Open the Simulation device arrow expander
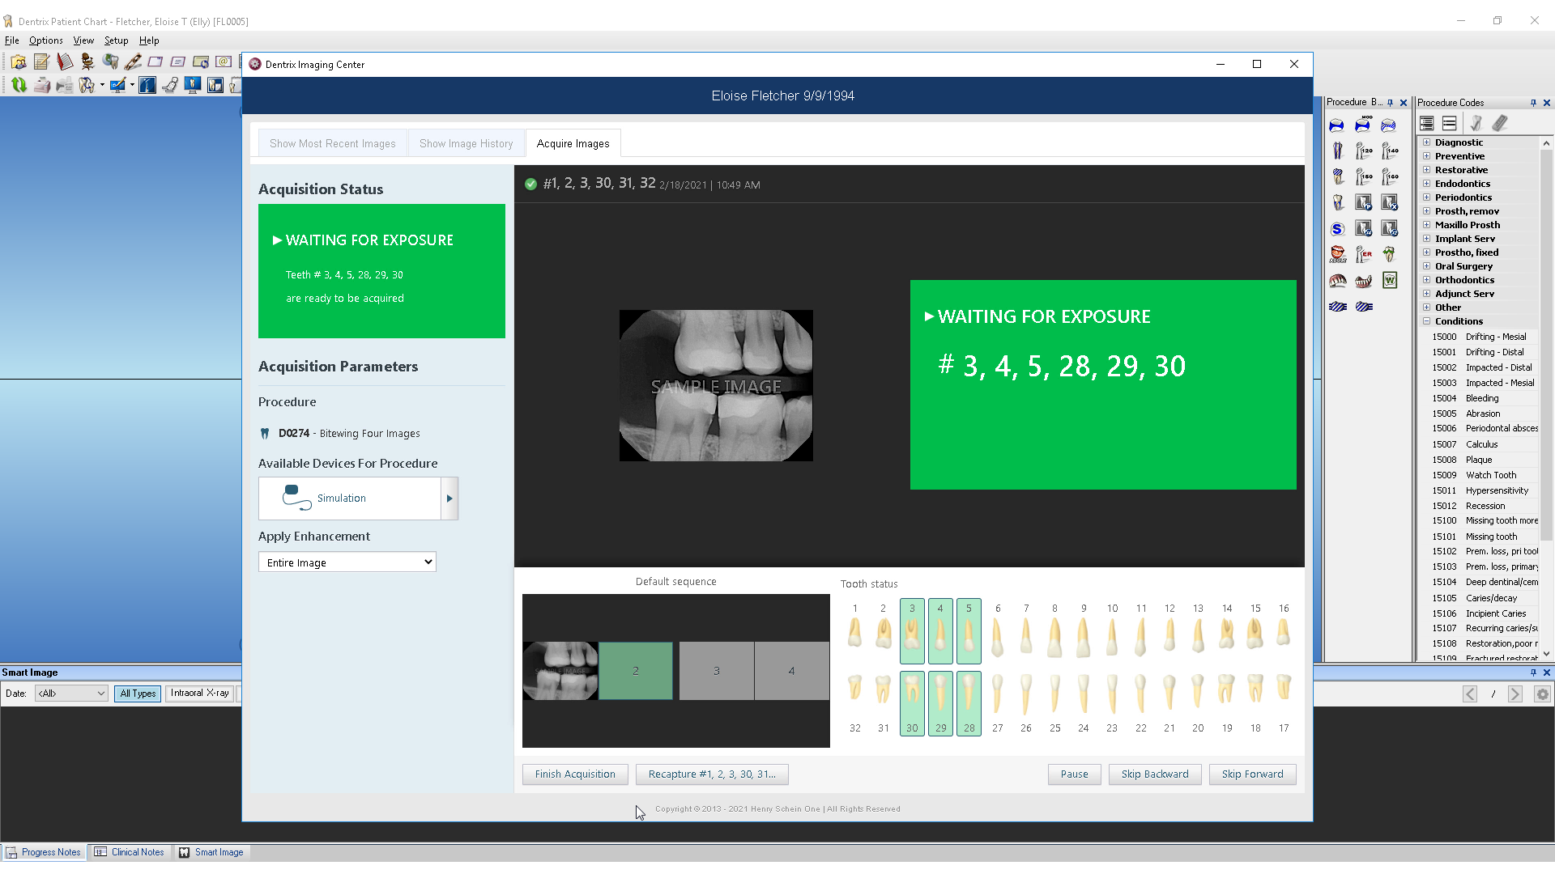 click(449, 499)
